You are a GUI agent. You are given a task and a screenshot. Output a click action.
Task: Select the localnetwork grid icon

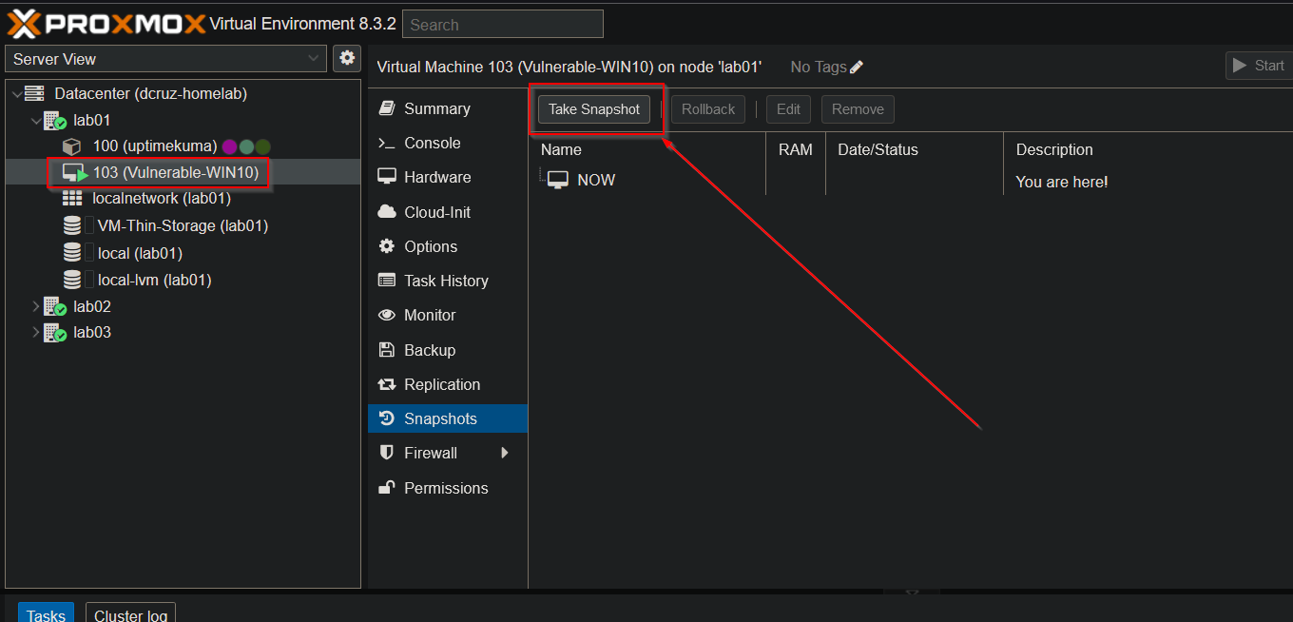pyautogui.click(x=72, y=199)
